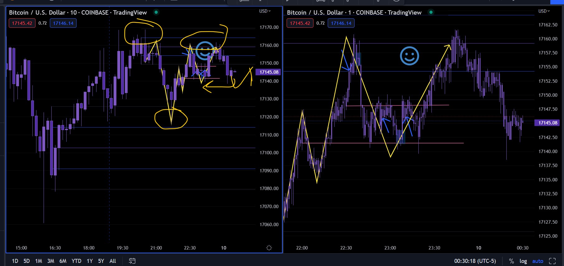Click the 17170.00 price scale label

(269, 27)
